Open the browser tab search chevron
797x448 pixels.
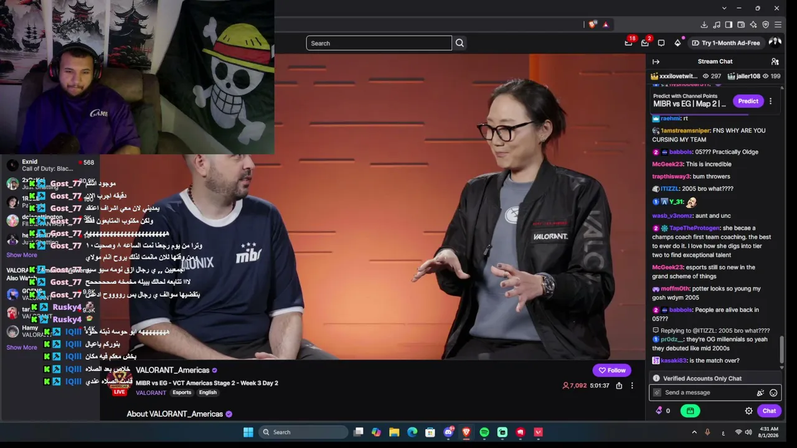point(724,8)
